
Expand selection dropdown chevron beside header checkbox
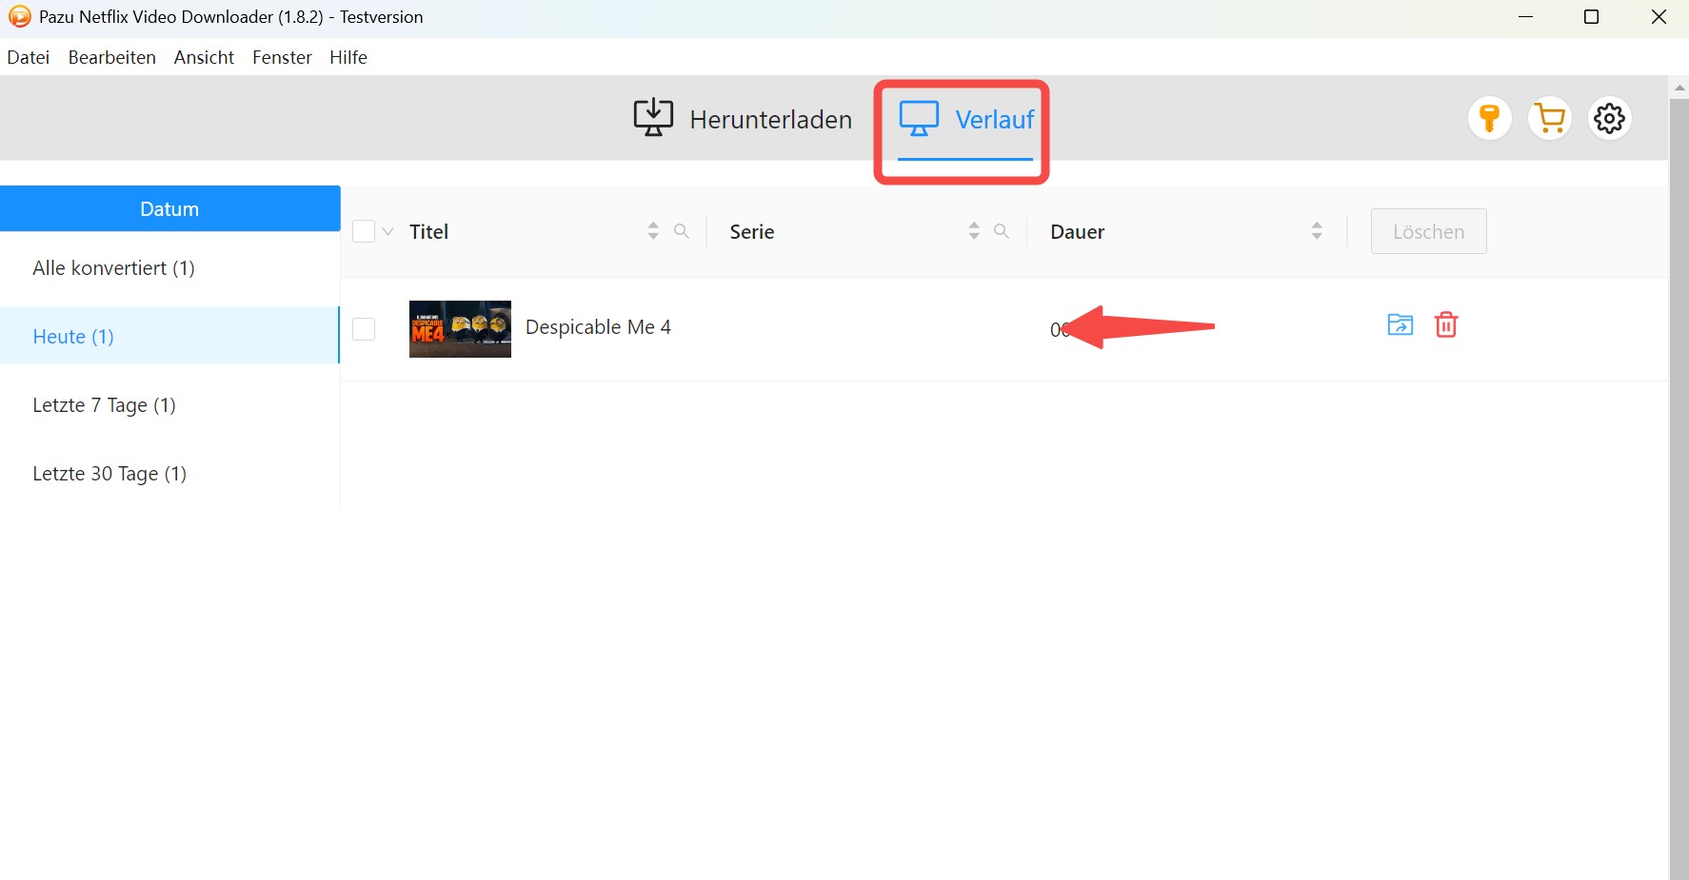(387, 231)
